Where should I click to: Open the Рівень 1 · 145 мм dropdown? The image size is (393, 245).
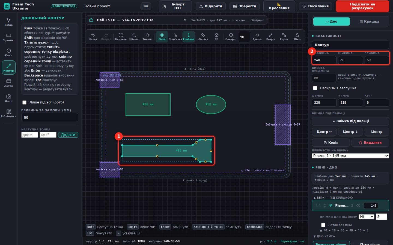[350, 156]
